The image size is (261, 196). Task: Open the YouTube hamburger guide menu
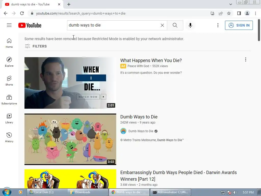tap(9, 25)
